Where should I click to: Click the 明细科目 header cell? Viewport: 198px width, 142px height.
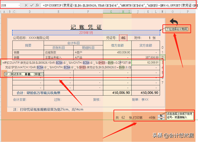click(88, 48)
